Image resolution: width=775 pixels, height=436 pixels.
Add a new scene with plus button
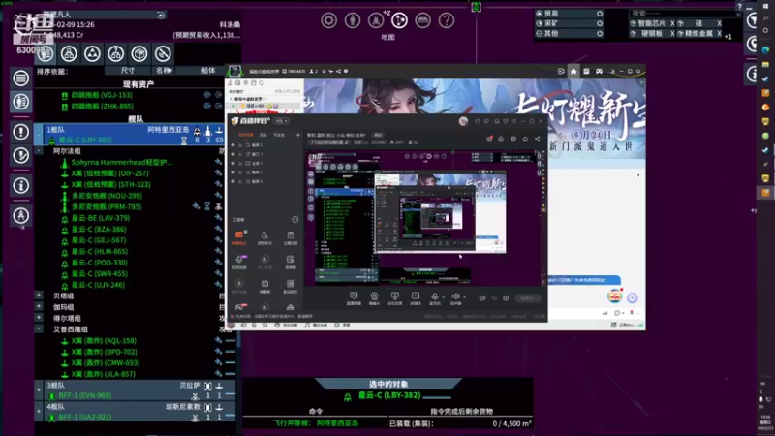[x=298, y=135]
